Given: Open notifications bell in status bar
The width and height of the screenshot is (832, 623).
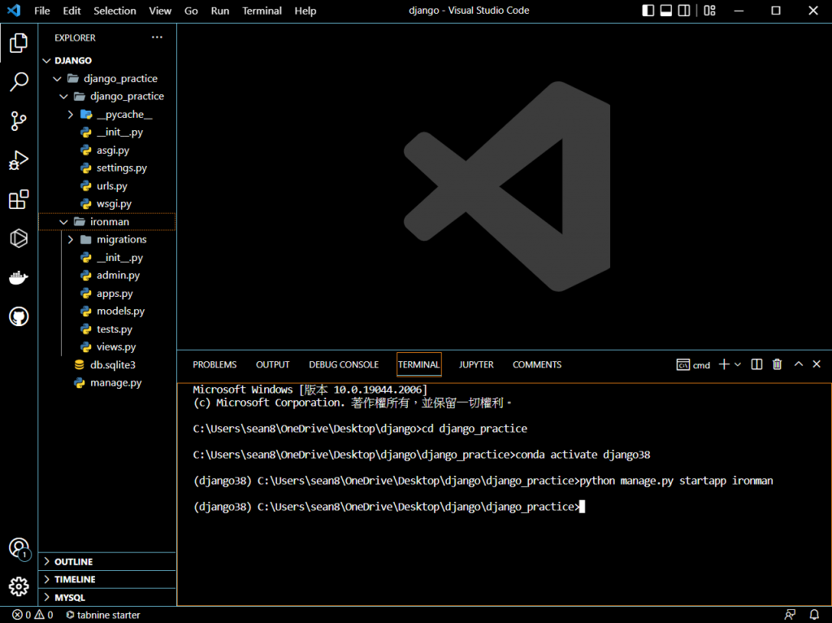Looking at the screenshot, I should (x=814, y=615).
